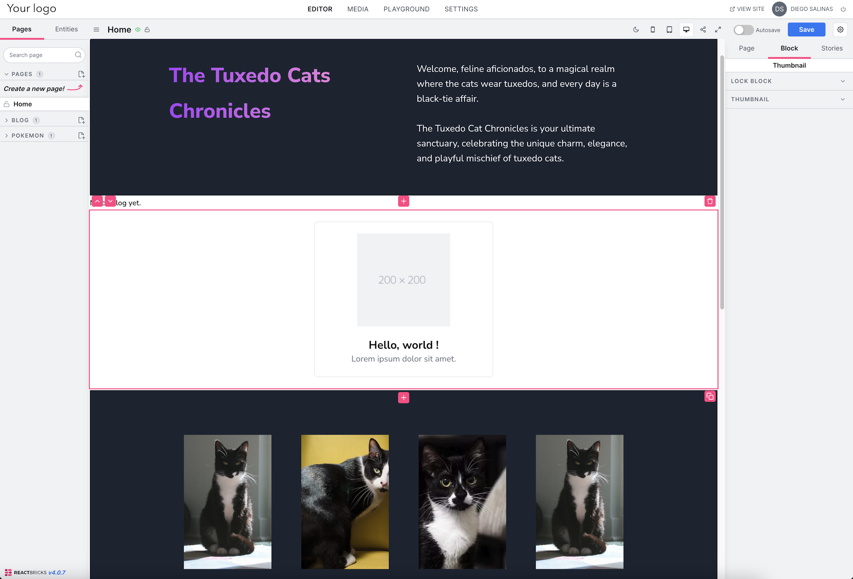Expand the BLOG pages tree item
The image size is (853, 579).
tap(7, 120)
